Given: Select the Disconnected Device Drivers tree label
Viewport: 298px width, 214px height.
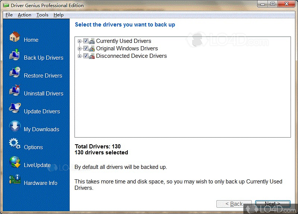Looking at the screenshot, I should pos(131,56).
